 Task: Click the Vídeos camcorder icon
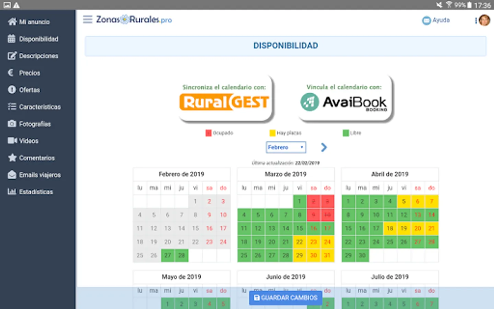(x=12, y=141)
